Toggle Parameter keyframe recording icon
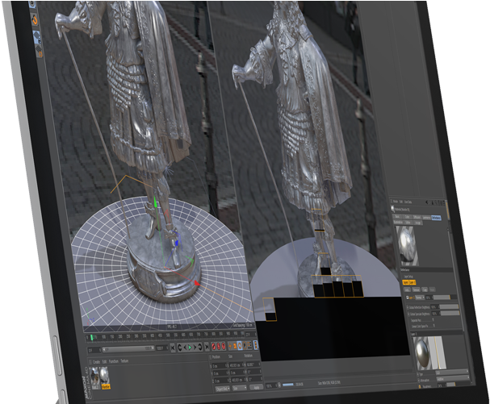 pyautogui.click(x=245, y=345)
